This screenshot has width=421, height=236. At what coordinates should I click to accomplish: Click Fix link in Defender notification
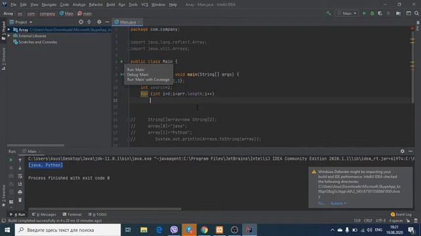[x=322, y=203]
